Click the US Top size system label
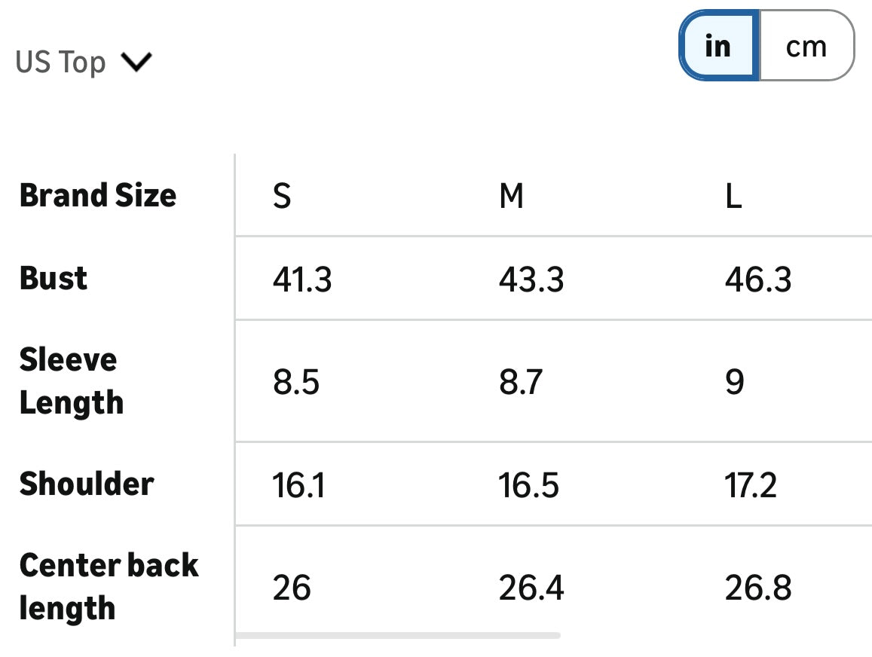Viewport: 872px width, 657px height. pos(60,62)
